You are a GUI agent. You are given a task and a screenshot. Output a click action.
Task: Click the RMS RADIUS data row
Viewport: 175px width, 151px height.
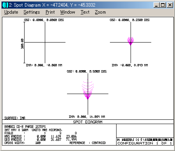pyautogui.click(x=41, y=136)
